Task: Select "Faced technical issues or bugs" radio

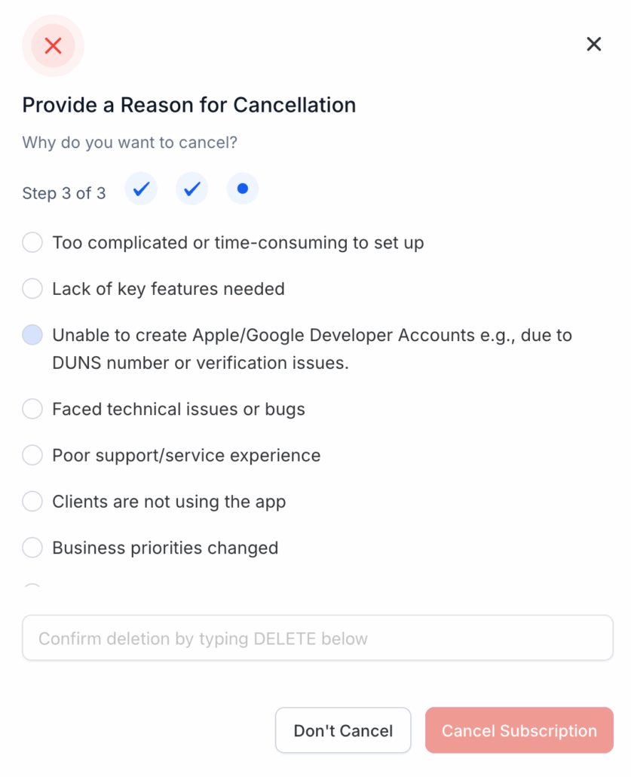Action: [32, 410]
